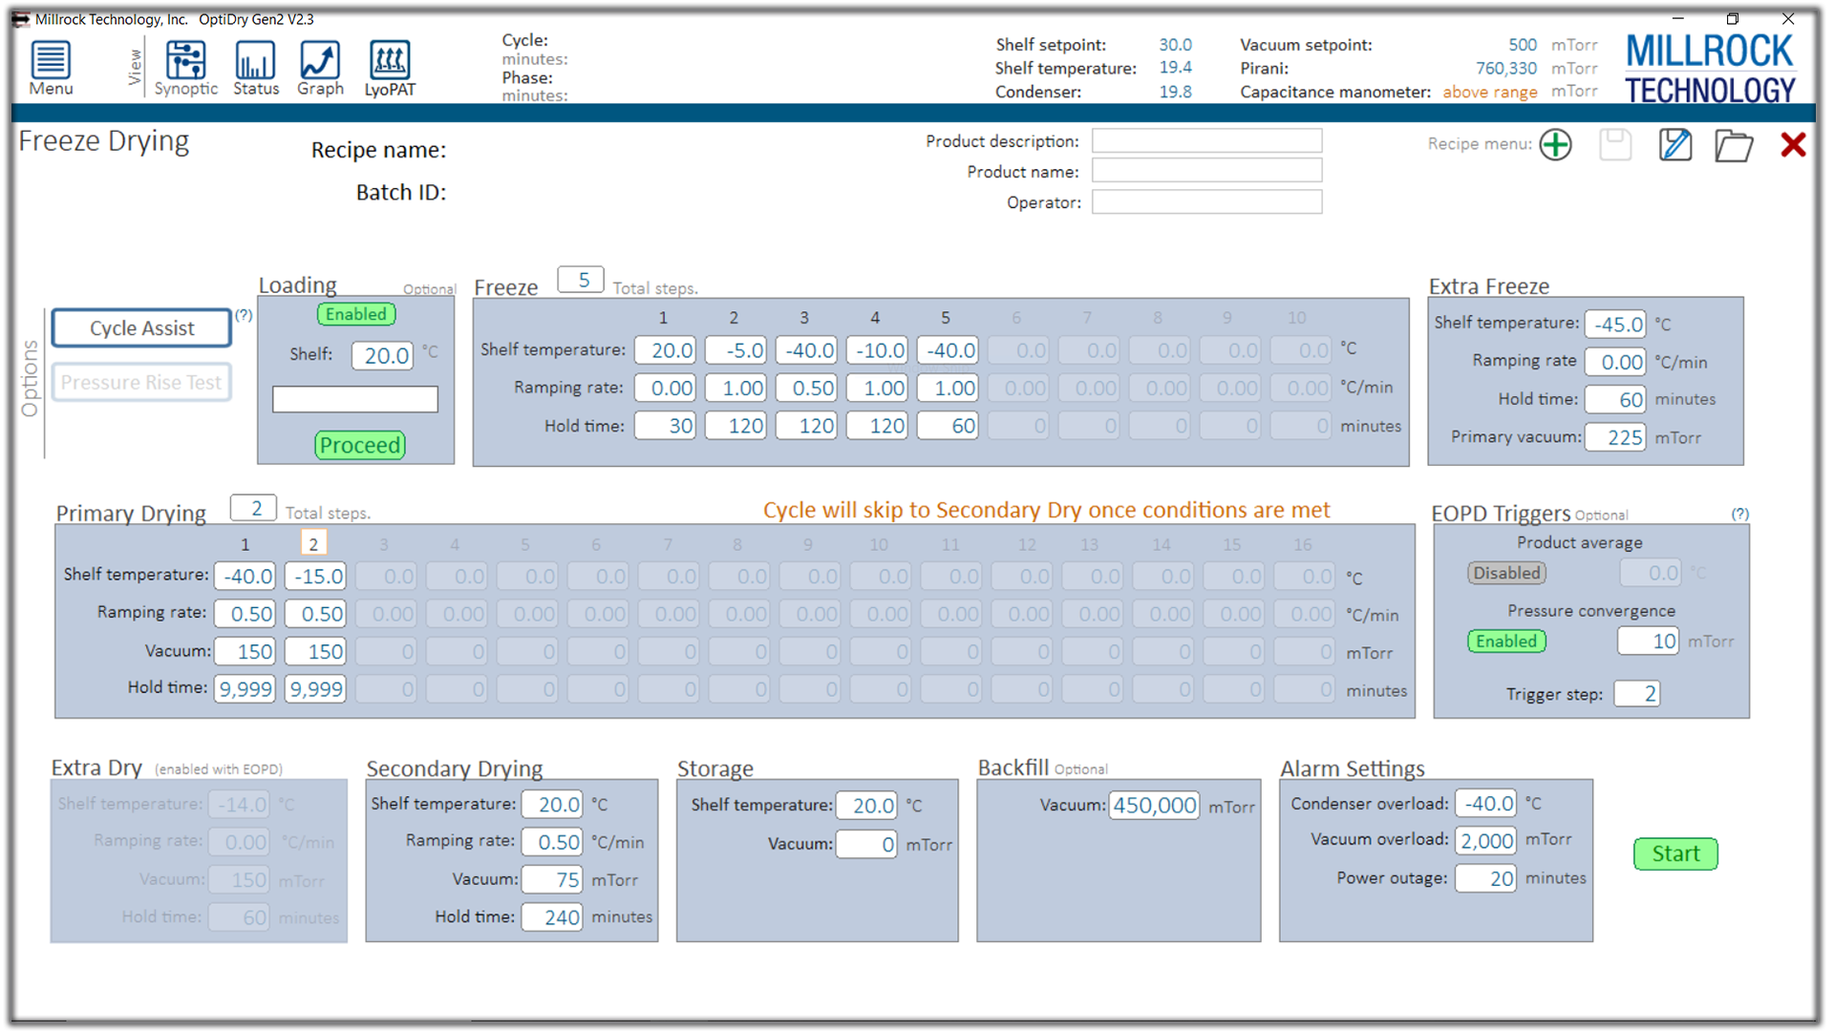The width and height of the screenshot is (1834, 1031).
Task: Click the empty Loading text box
Action: (355, 399)
